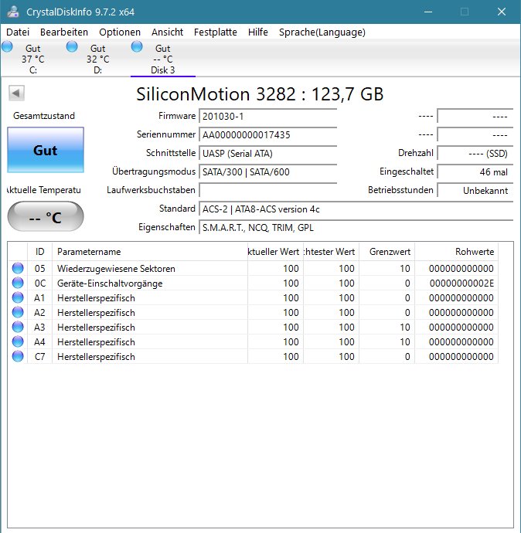Click the previous disk arrow button
Image resolution: width=521 pixels, height=533 pixels.
pos(16,93)
